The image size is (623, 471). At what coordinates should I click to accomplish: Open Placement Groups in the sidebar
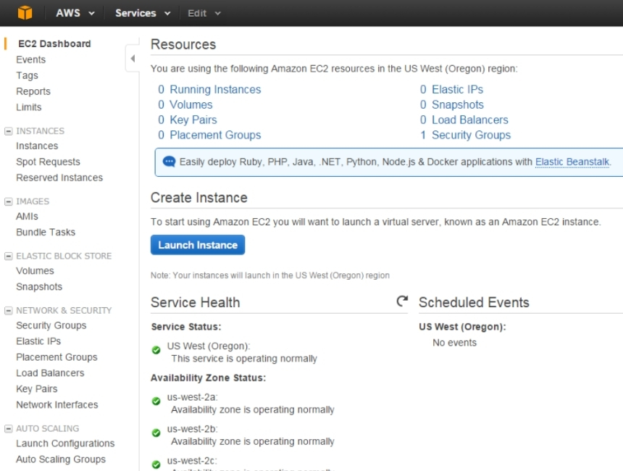click(57, 357)
